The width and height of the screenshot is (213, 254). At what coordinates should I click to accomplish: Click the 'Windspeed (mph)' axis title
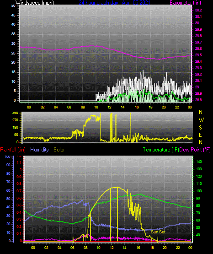(x=35, y=3)
